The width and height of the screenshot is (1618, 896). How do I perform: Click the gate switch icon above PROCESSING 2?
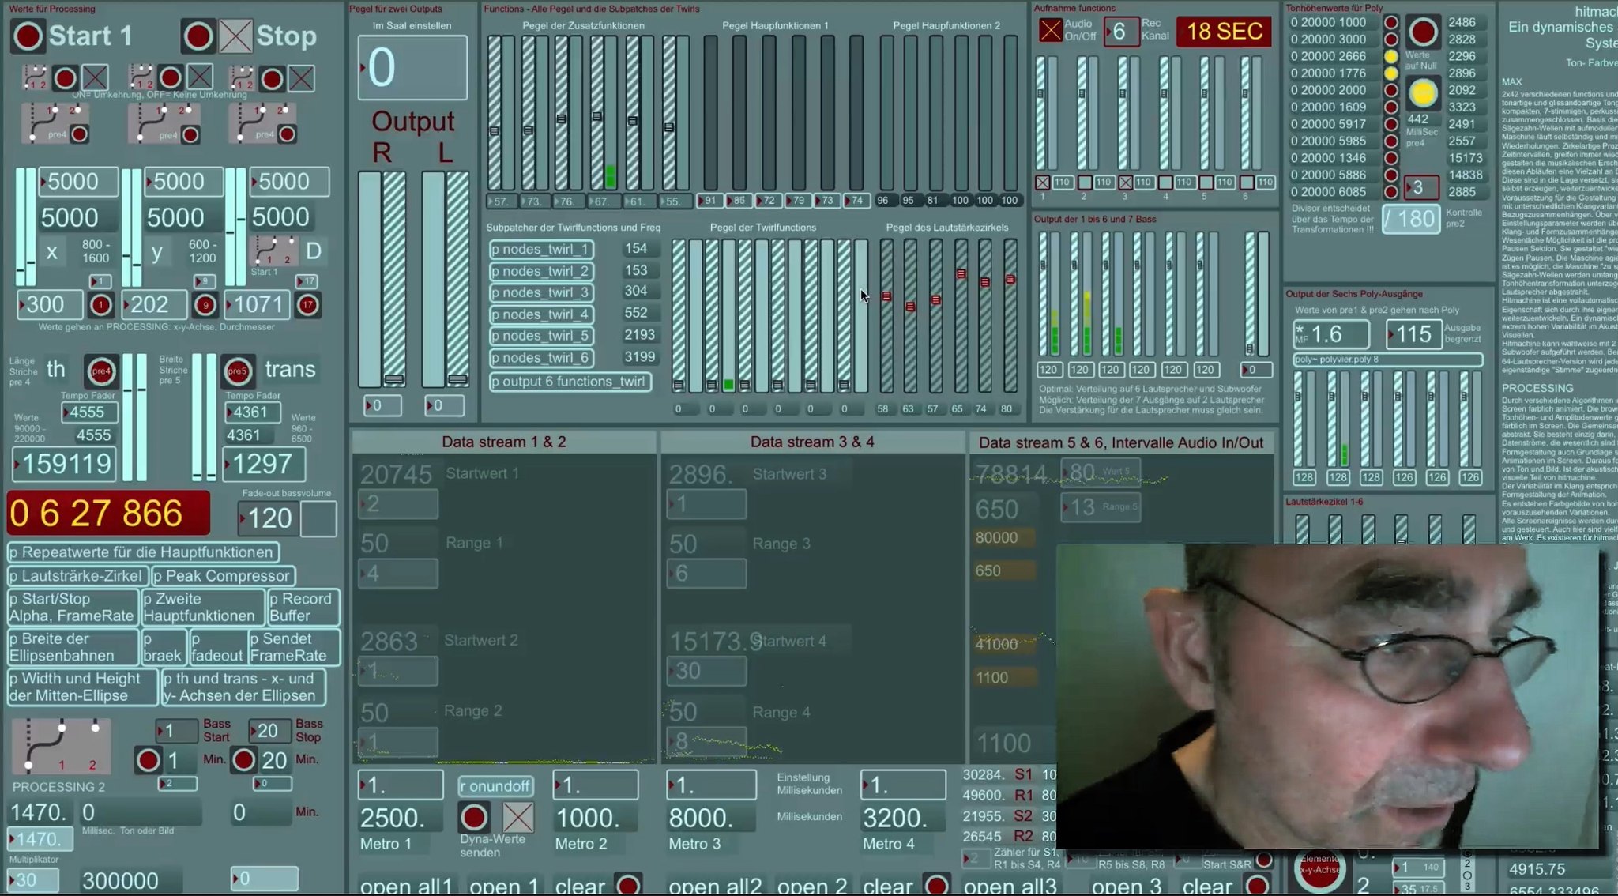(62, 746)
